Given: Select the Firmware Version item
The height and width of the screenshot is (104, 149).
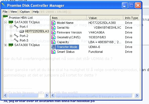Looking at the screenshot, I should tap(69, 32).
